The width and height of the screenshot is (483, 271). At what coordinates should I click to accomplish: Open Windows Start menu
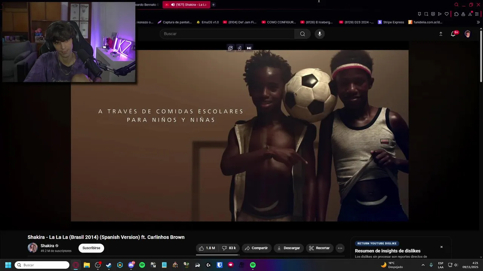click(x=8, y=265)
